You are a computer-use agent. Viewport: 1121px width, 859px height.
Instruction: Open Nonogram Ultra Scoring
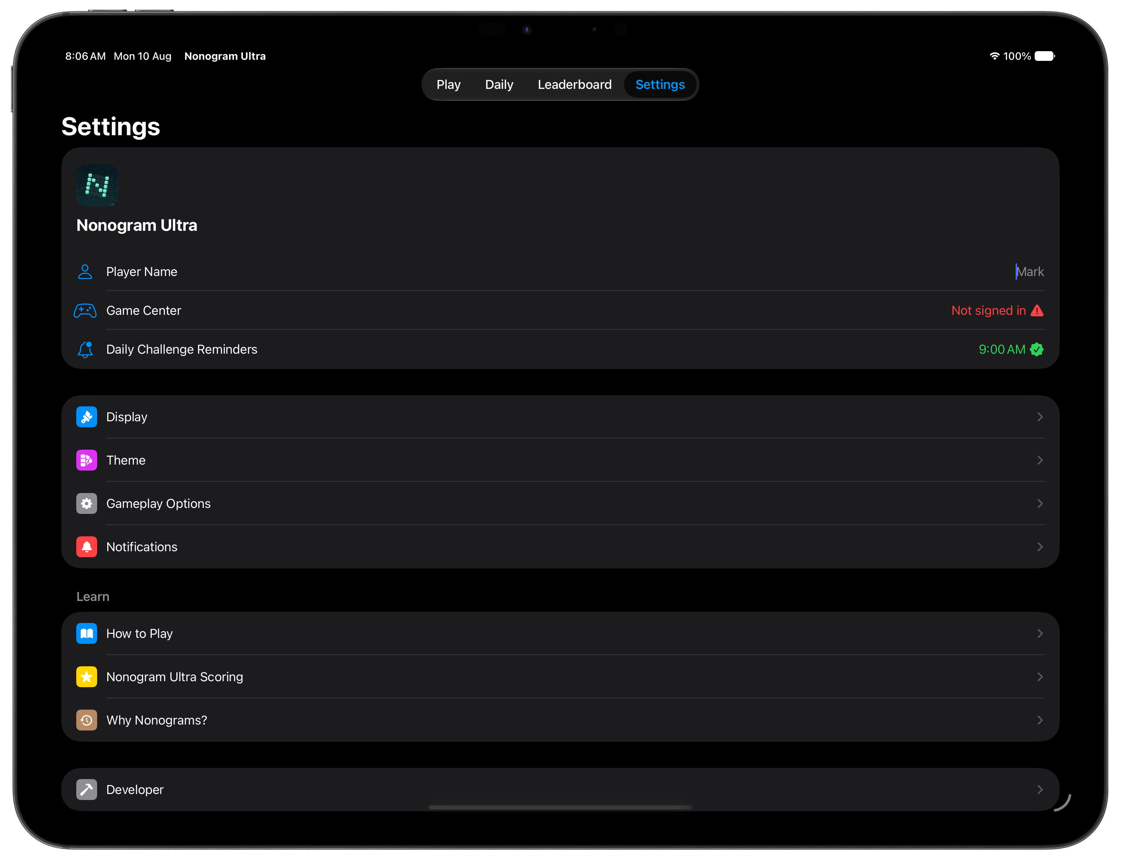(560, 677)
